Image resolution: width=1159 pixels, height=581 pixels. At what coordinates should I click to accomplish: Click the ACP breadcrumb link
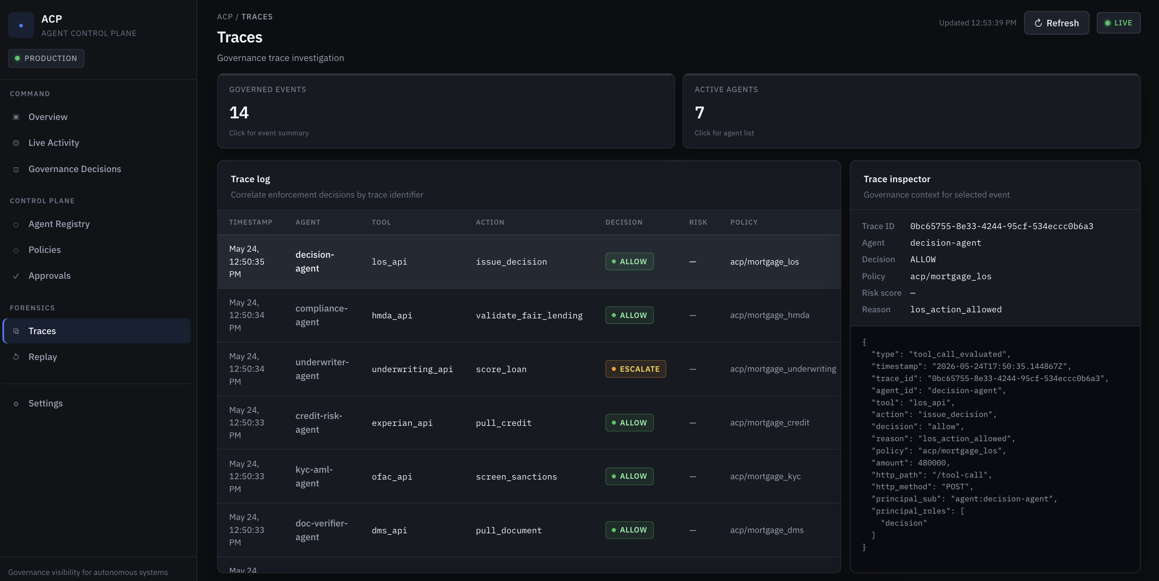click(x=225, y=17)
